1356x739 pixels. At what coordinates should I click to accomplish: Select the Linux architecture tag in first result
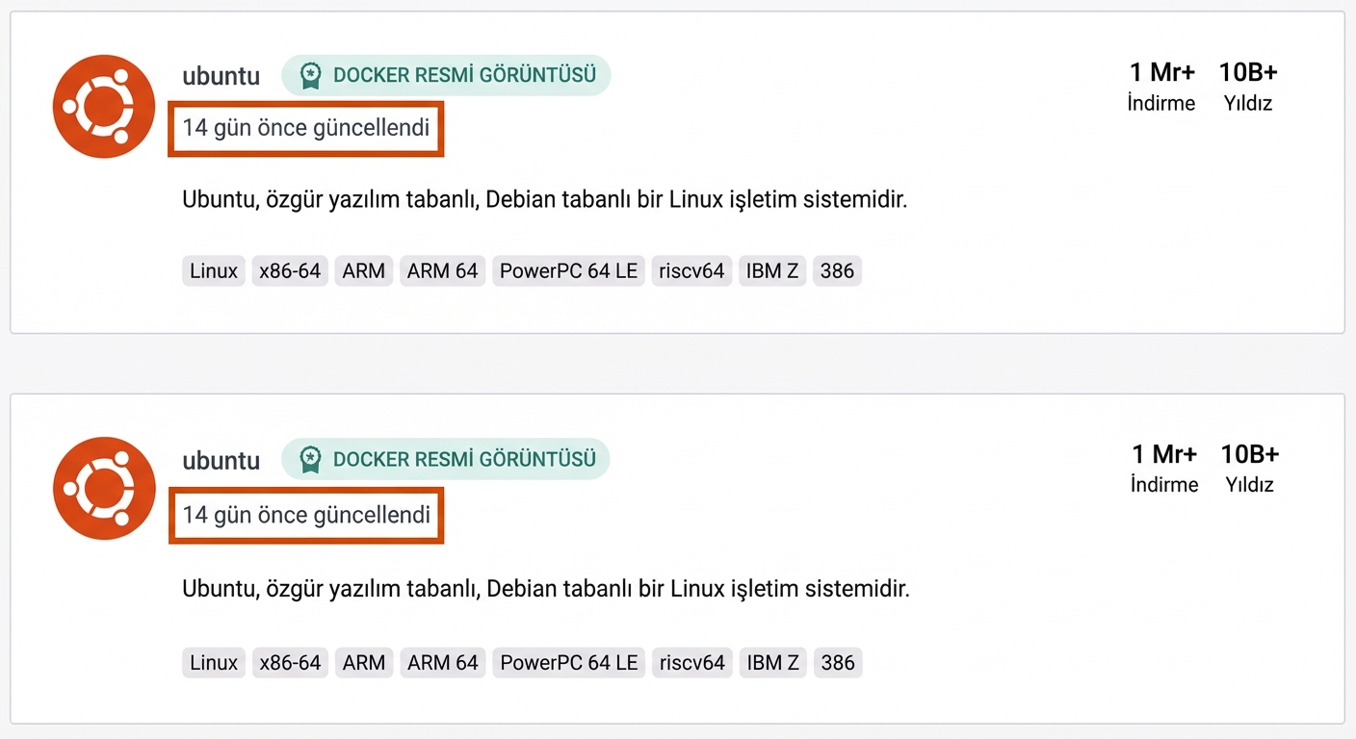tap(213, 270)
